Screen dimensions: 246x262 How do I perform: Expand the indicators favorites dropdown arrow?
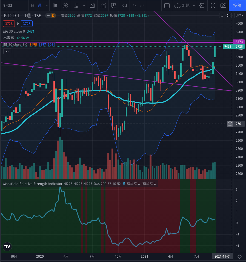(x=84, y=5)
